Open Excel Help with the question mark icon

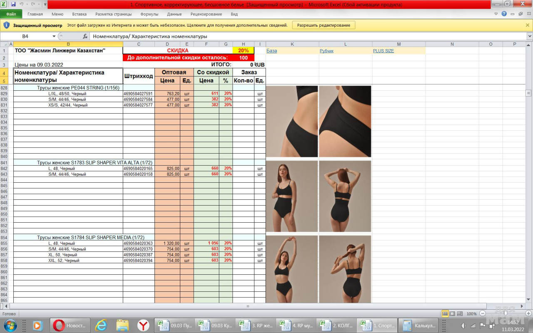pos(504,14)
